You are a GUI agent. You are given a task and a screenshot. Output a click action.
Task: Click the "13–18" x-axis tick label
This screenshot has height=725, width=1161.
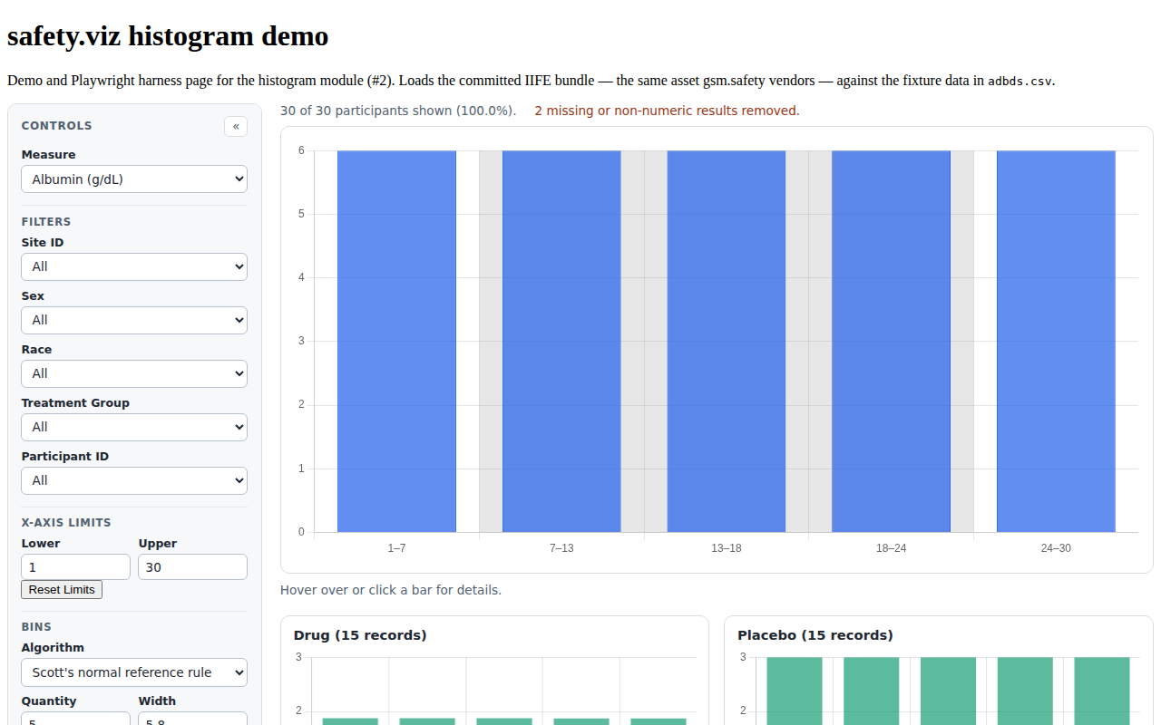point(727,548)
